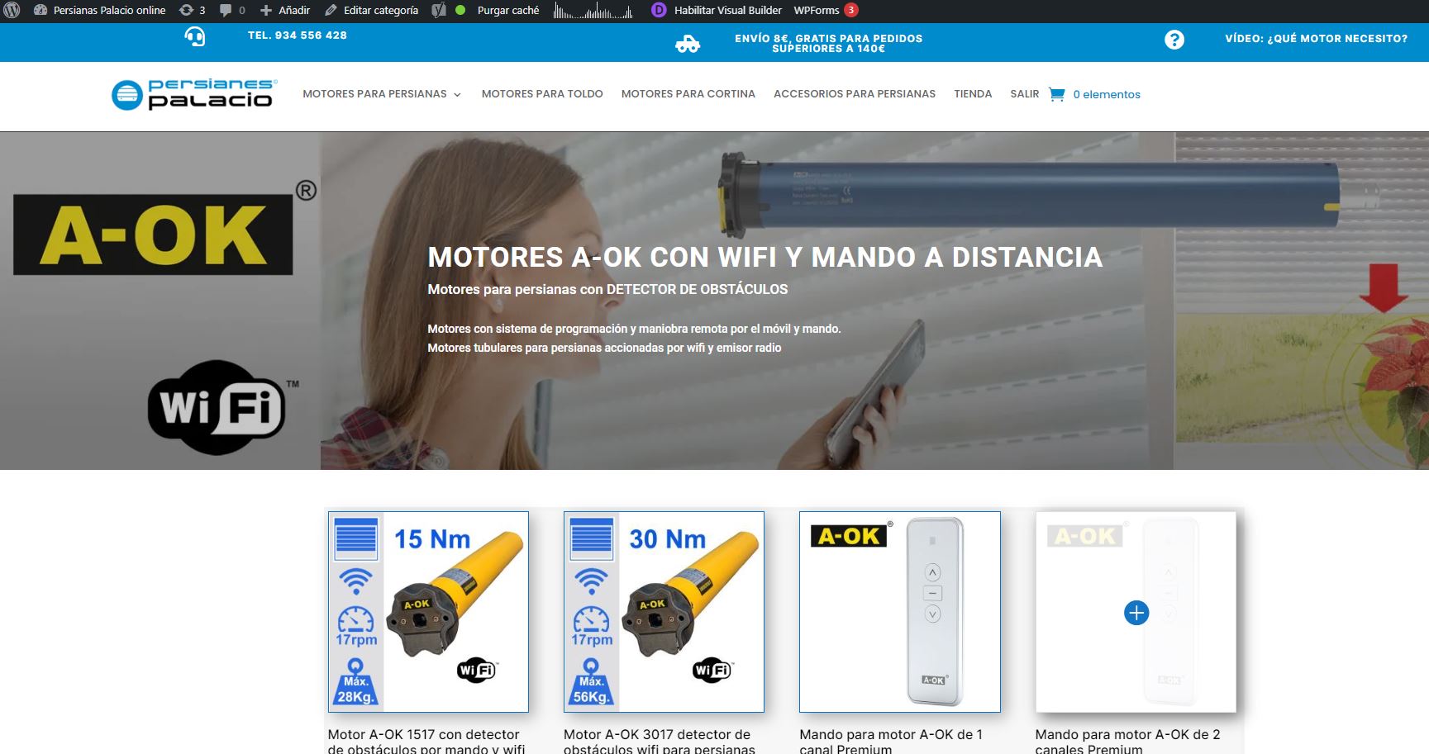Open the comments bubble showing 0
Viewport: 1429px width, 754px height.
(x=232, y=11)
